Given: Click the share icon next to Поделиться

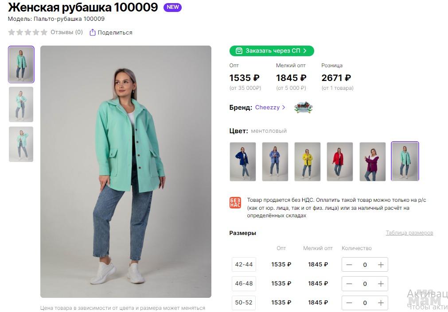Looking at the screenshot, I should [92, 32].
